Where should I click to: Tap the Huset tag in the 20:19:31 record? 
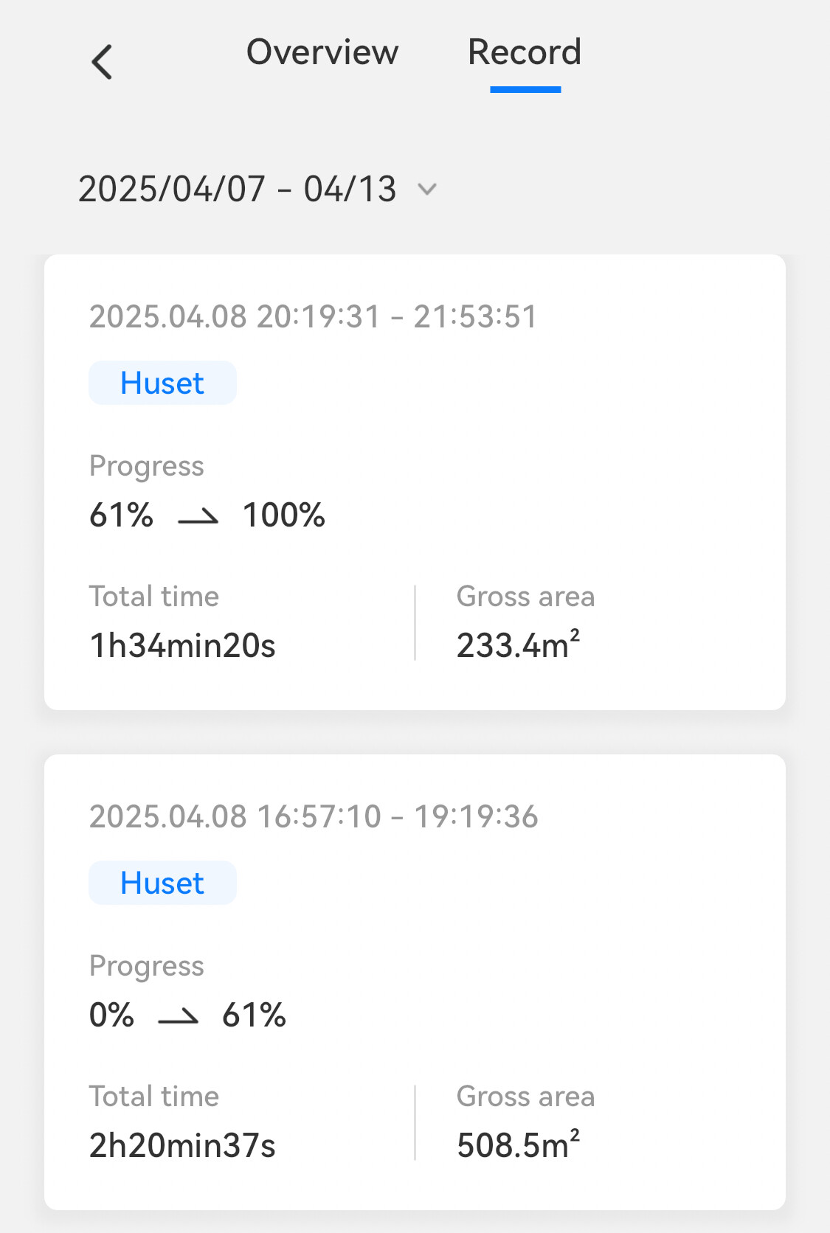point(162,383)
